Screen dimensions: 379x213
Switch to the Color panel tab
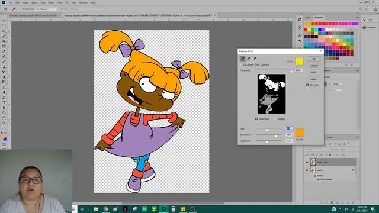308,17
